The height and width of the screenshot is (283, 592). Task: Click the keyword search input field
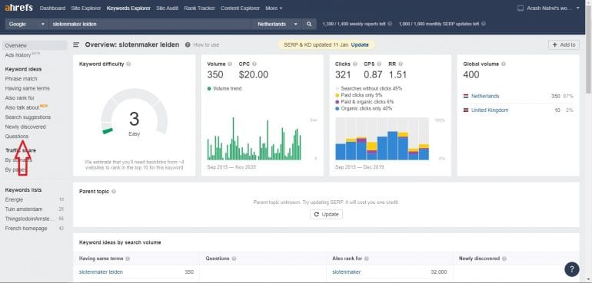click(150, 24)
